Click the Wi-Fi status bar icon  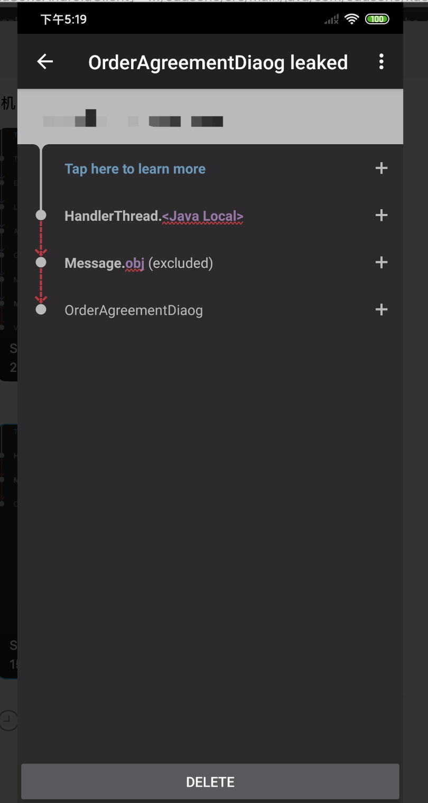coord(351,20)
